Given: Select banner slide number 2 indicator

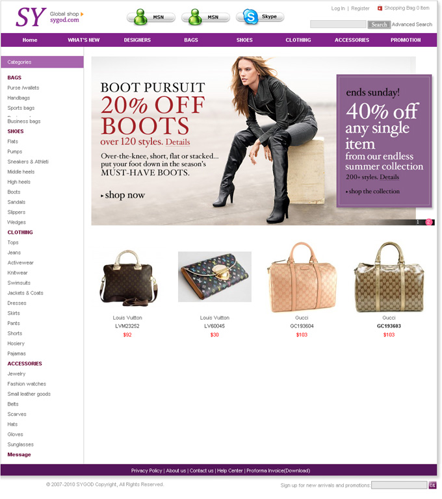Looking at the screenshot, I should click(x=428, y=222).
